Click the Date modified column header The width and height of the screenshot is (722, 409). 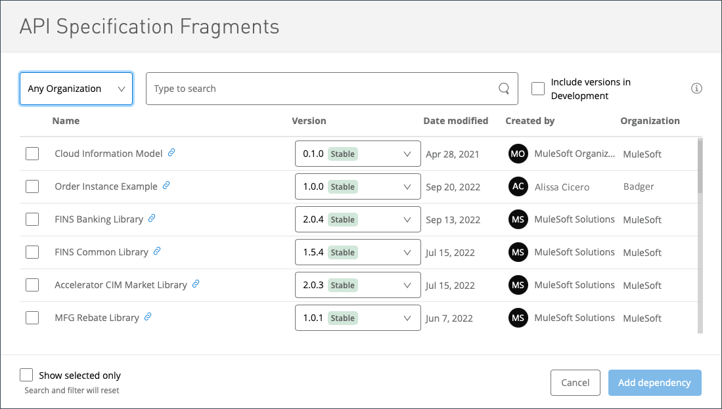pos(456,121)
